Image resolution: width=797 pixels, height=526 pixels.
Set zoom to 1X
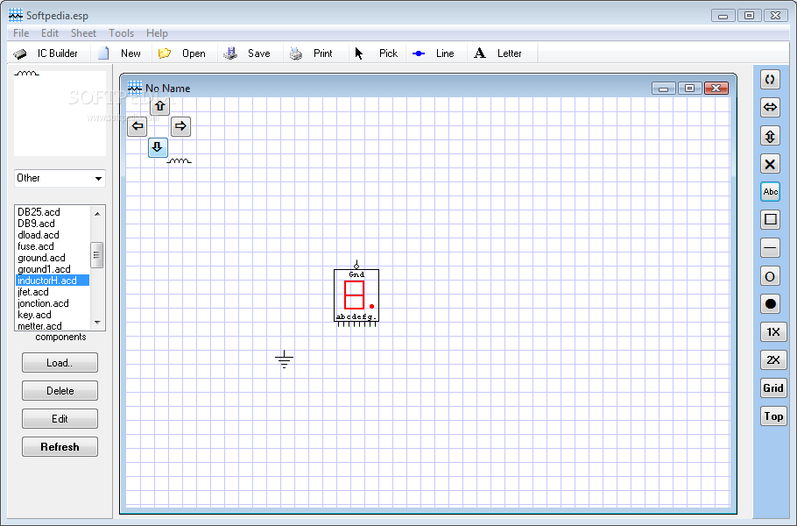pos(773,331)
